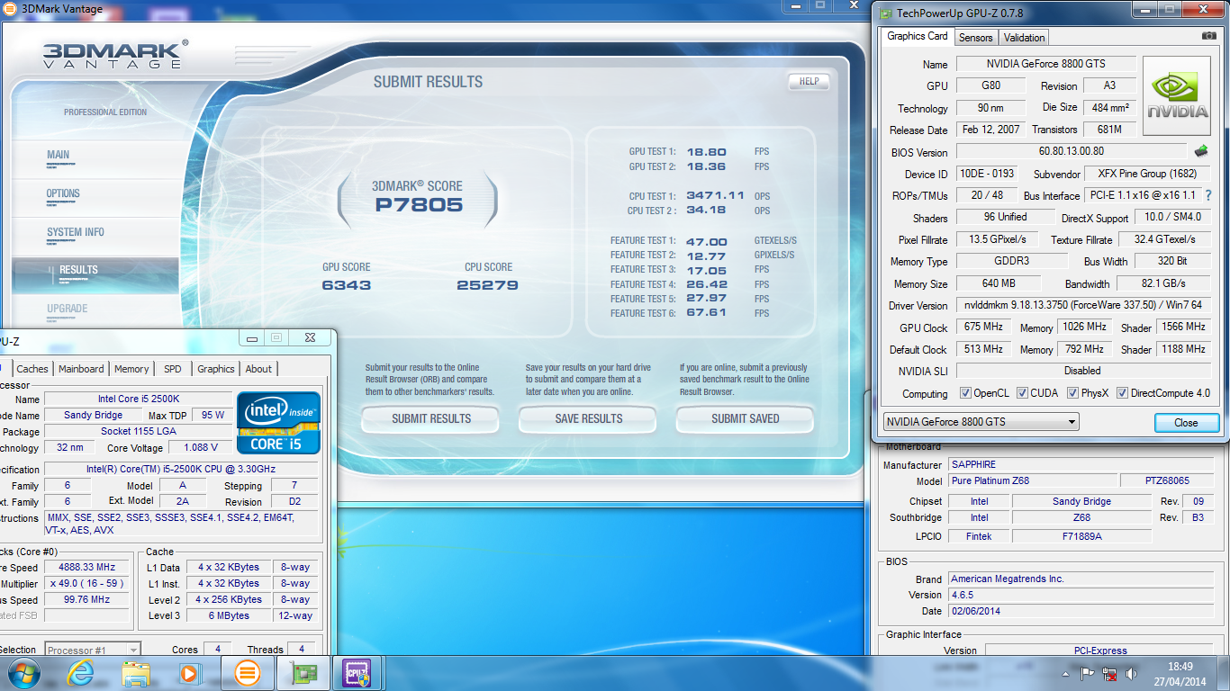Switch to 3DMark Vantage orange taskbar icon
The width and height of the screenshot is (1230, 691).
(x=247, y=672)
